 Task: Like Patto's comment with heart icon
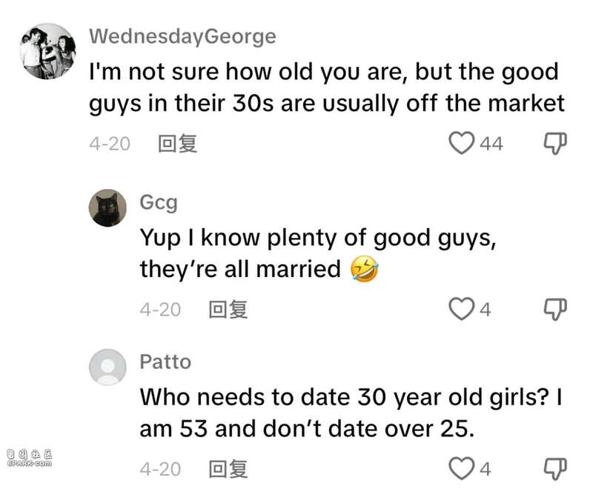[x=461, y=469]
